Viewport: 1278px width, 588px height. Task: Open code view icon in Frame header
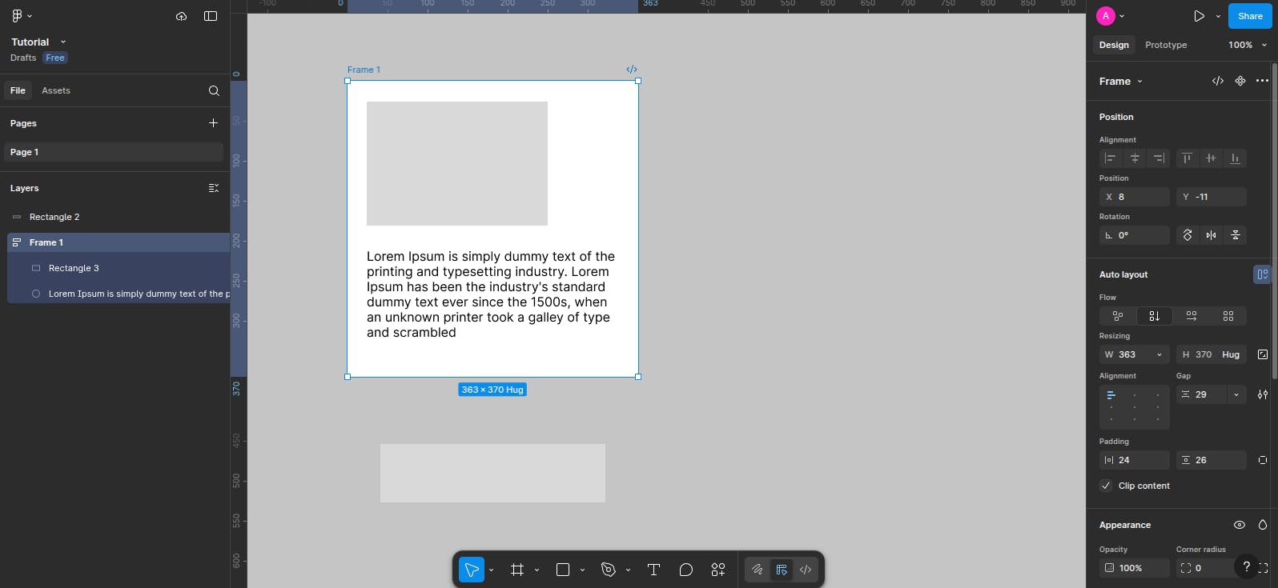click(1218, 81)
